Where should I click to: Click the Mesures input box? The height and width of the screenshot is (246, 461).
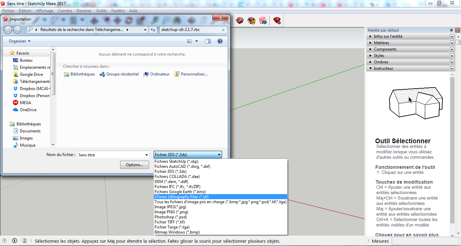pyautogui.click(x=426, y=241)
